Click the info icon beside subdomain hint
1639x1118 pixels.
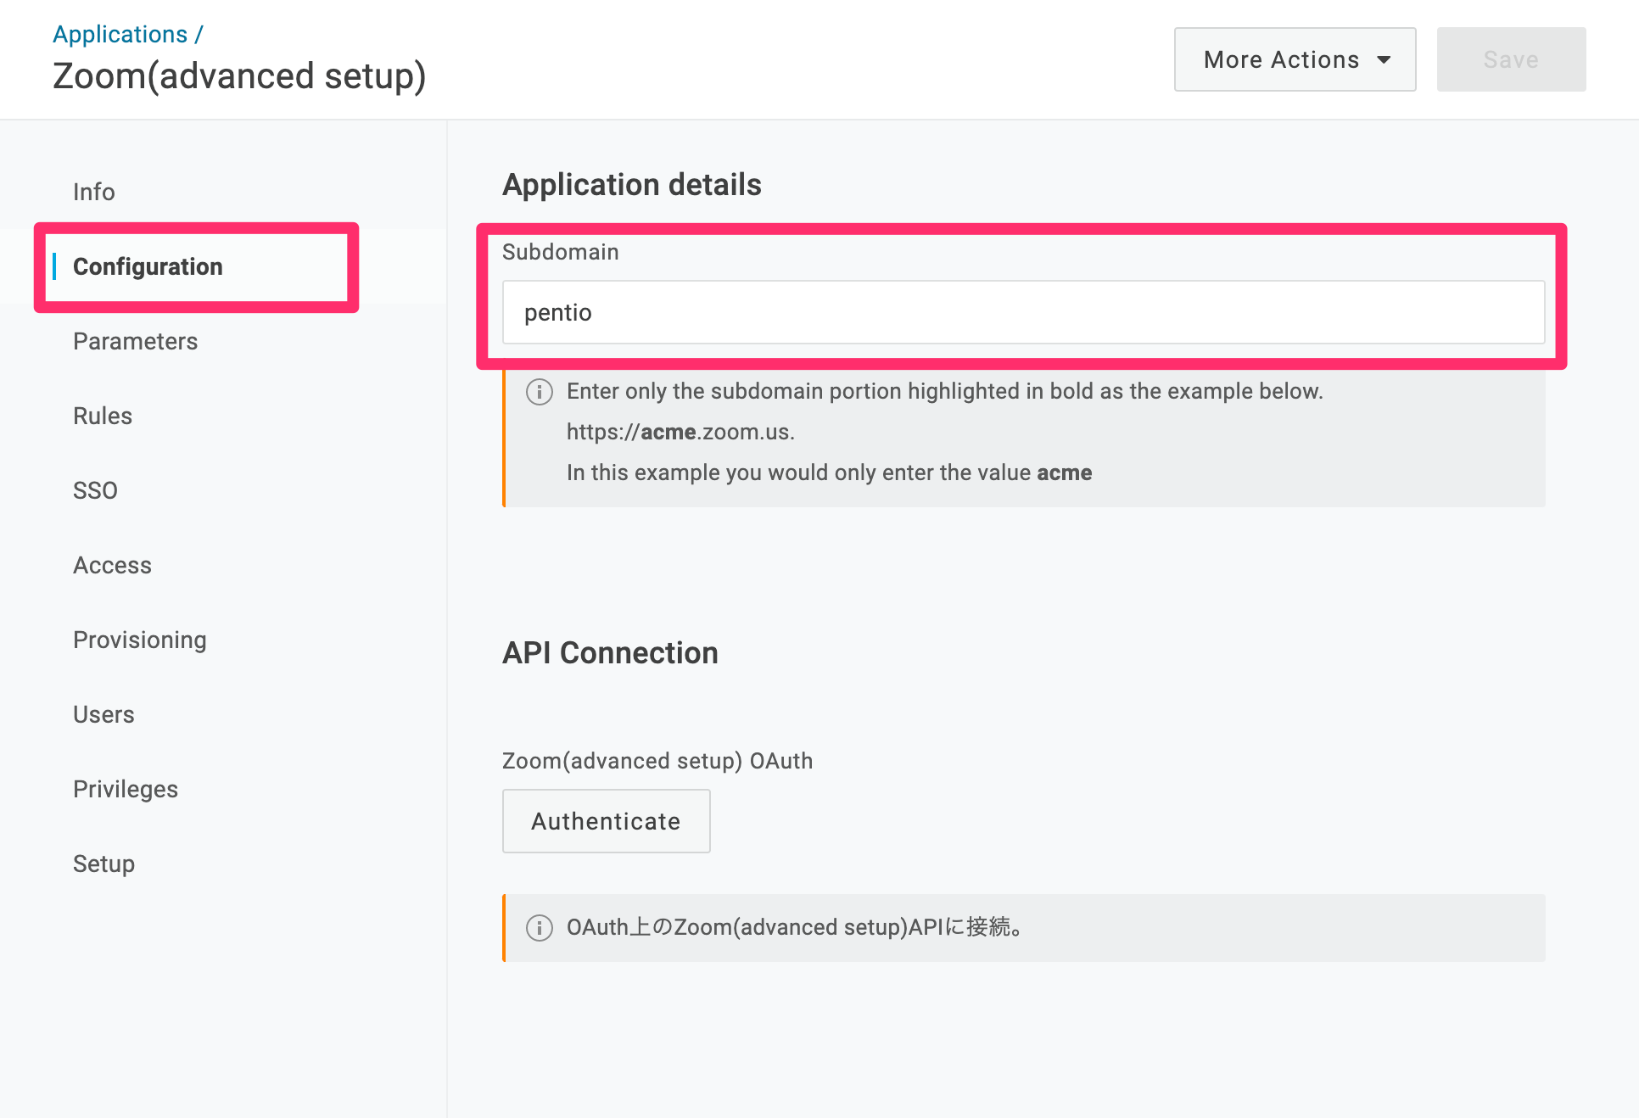540,392
